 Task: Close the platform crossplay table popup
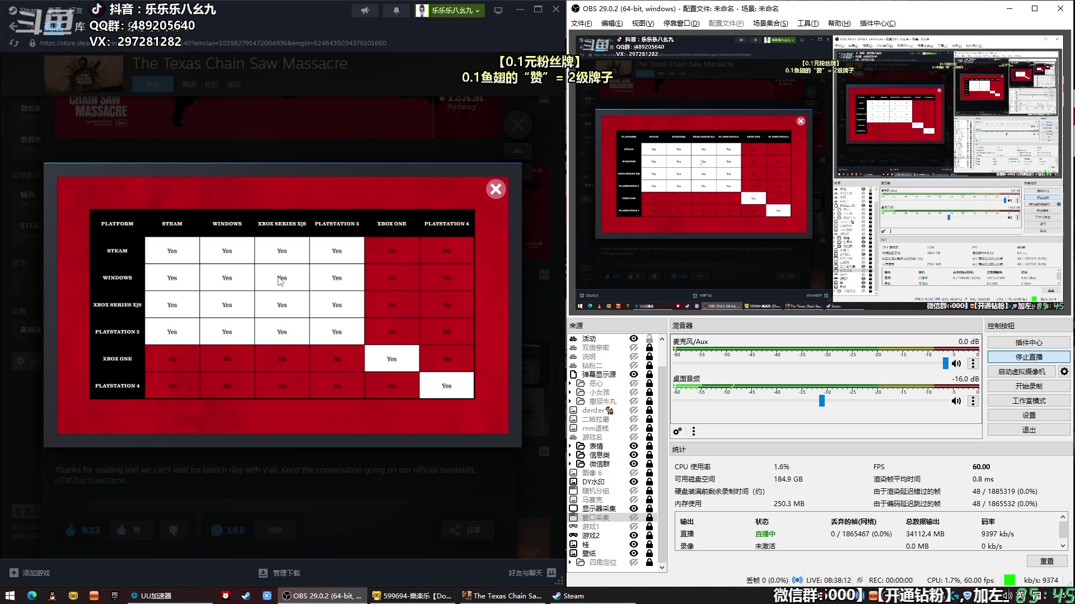[496, 190]
